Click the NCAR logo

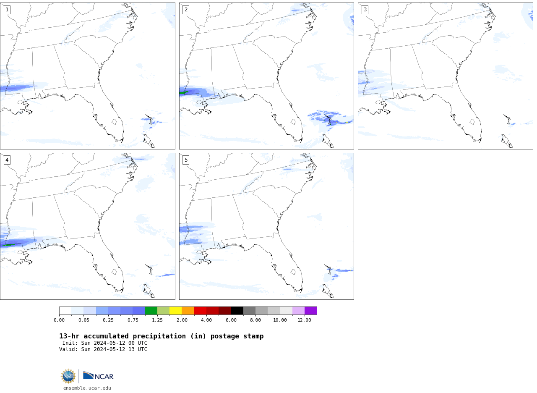pyautogui.click(x=98, y=376)
